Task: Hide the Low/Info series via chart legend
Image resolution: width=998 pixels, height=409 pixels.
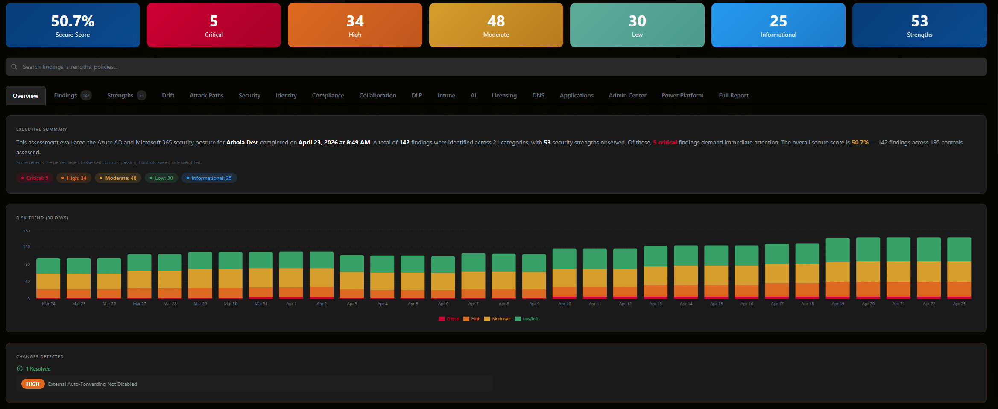Action: point(528,318)
